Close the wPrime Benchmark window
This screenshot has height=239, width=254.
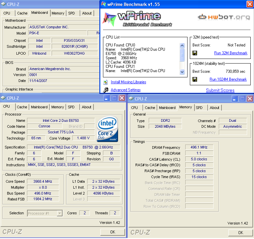coord(250,4)
